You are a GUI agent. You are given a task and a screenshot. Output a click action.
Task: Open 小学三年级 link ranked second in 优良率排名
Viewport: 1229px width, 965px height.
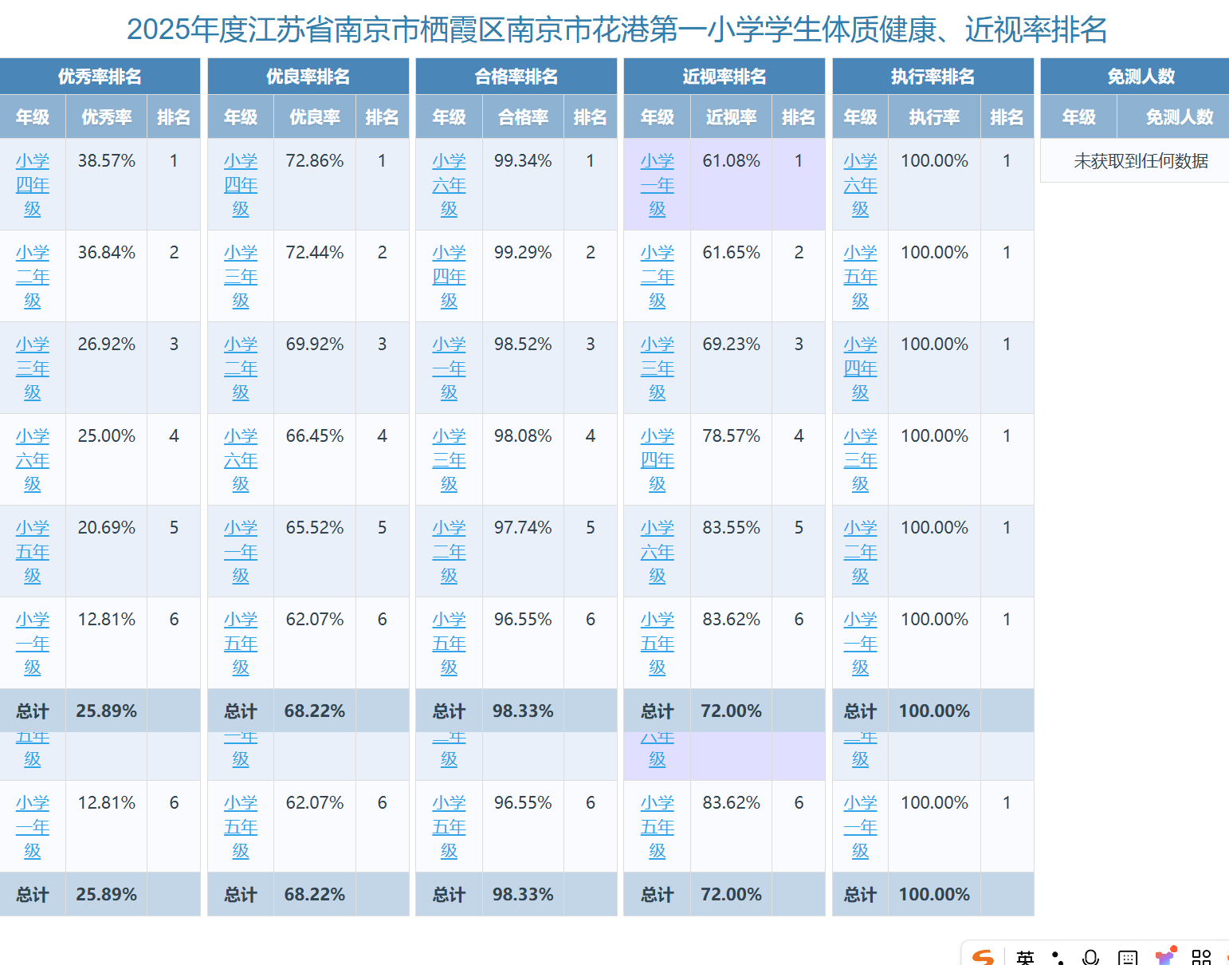pos(241,276)
